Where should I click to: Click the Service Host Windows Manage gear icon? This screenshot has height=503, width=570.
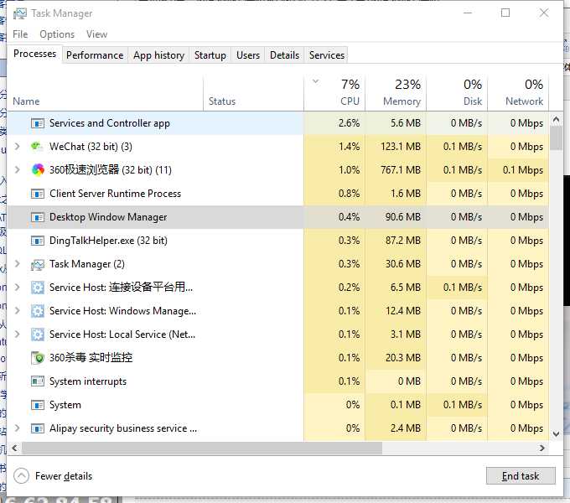[x=38, y=312]
